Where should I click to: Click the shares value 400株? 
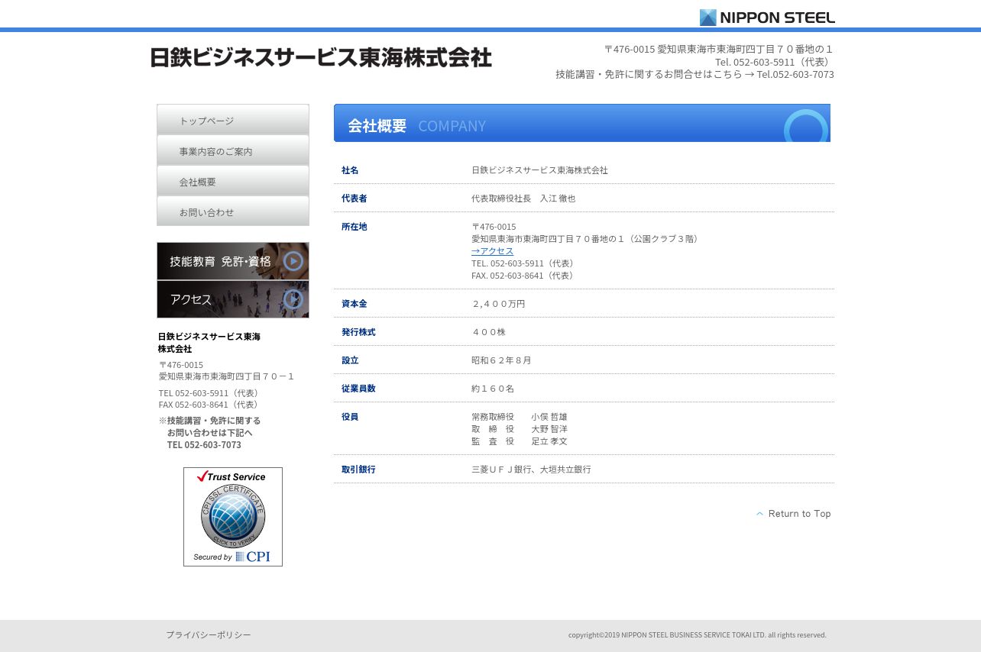pos(488,332)
